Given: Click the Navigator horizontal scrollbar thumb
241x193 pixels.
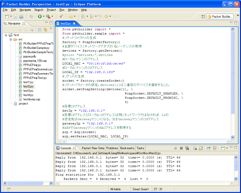Looking at the screenshot, I should point(25,183).
